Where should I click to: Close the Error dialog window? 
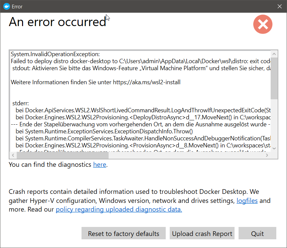[x=280, y=6]
